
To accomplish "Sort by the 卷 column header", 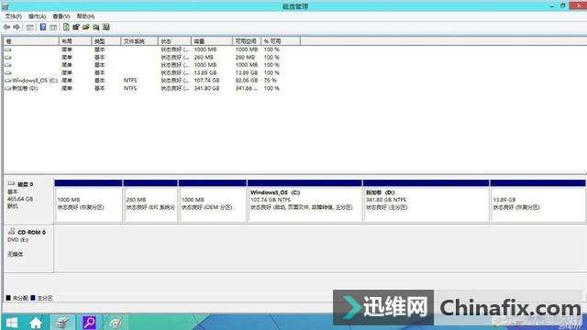I will point(31,41).
